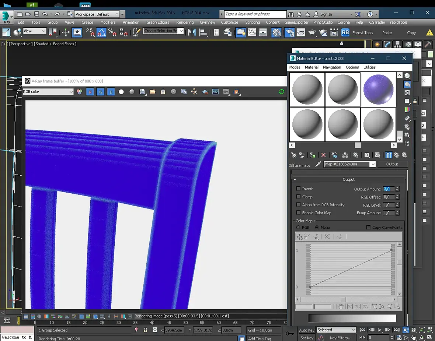The image size is (435, 341).
Task: Click the RB rapidTools toolbar icon
Action: click(x=345, y=32)
